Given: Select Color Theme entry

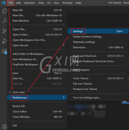Looking at the screenshot, I should click(x=98, y=78).
